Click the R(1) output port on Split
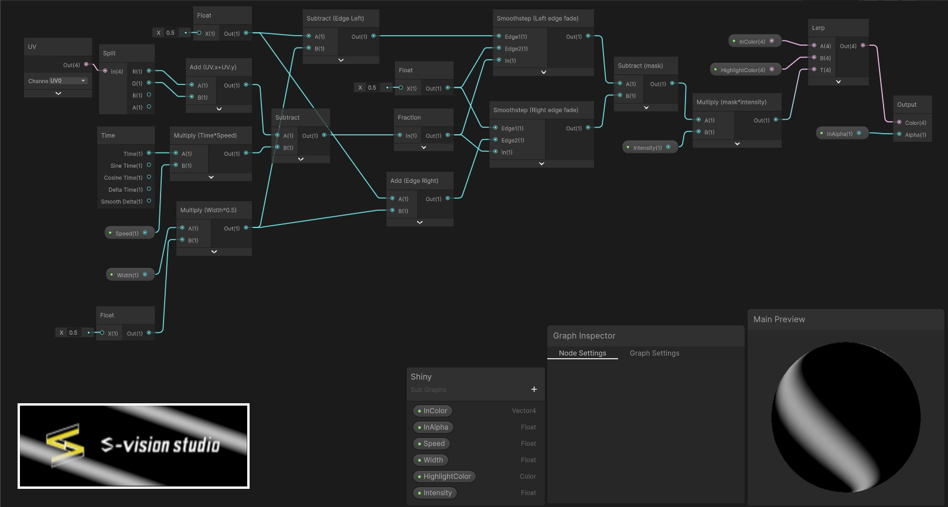948x507 pixels. click(149, 71)
